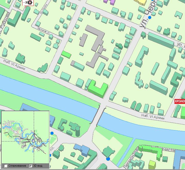
Task: Select the small bright green rectangular building
Action: (66, 54)
